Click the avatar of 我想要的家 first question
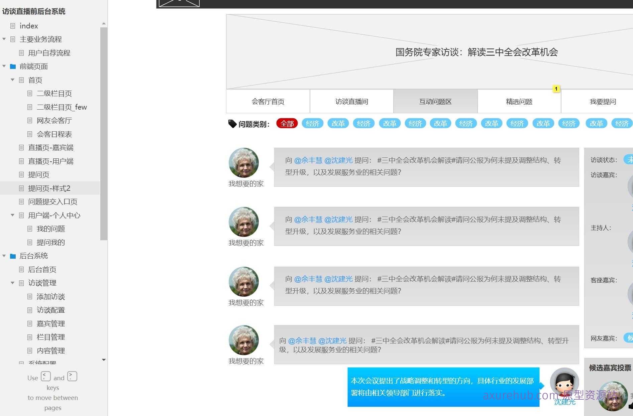The image size is (633, 416). tap(244, 163)
